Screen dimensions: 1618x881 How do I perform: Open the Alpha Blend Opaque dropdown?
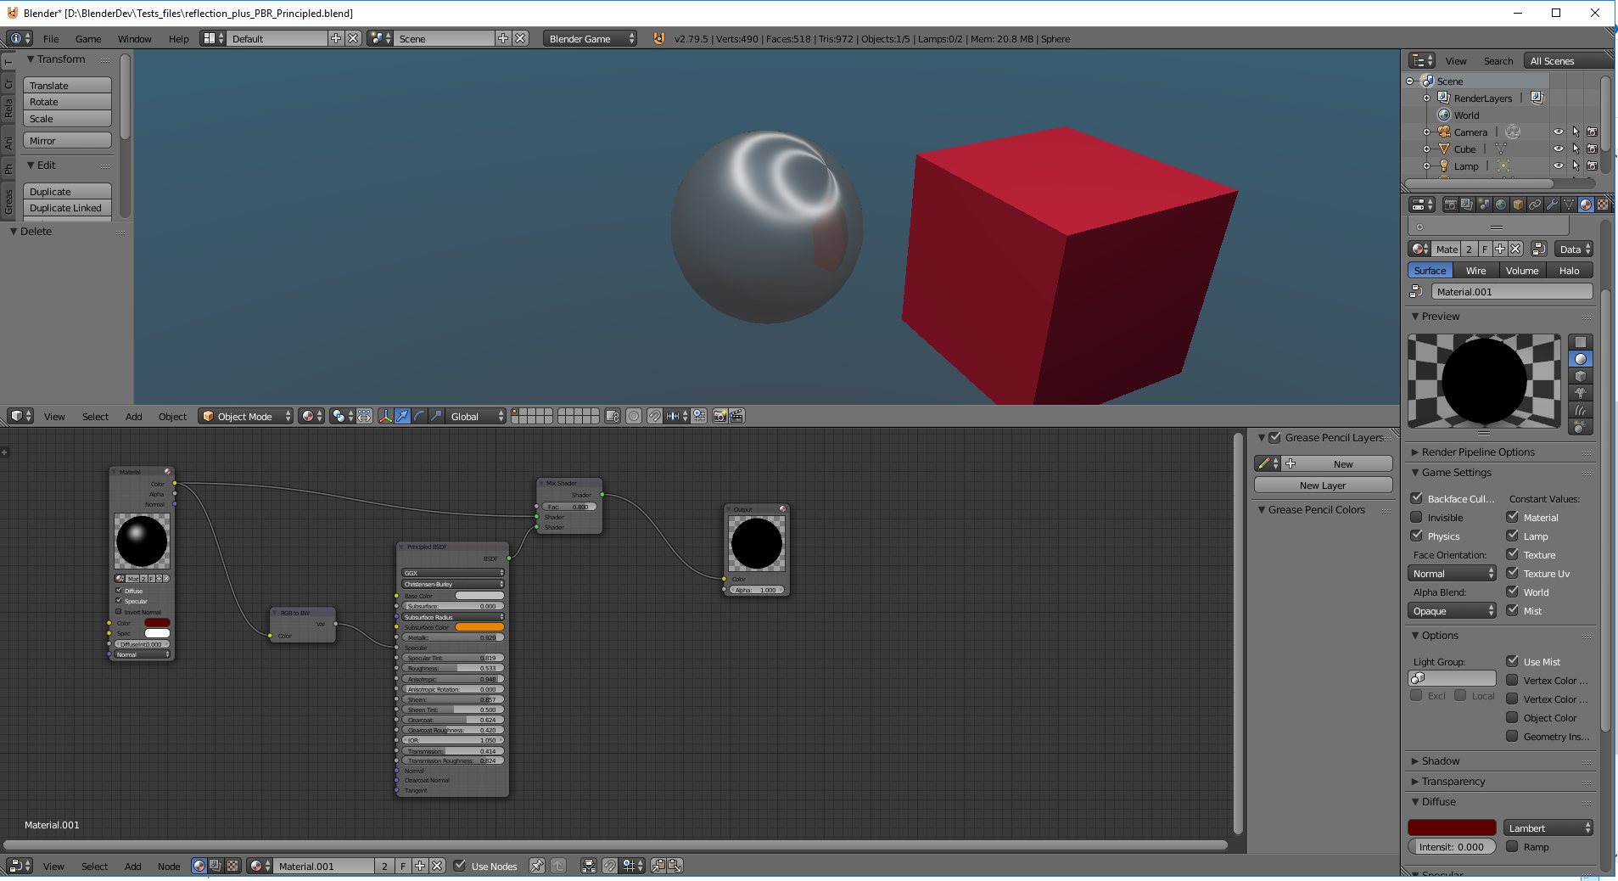[x=1451, y=610]
